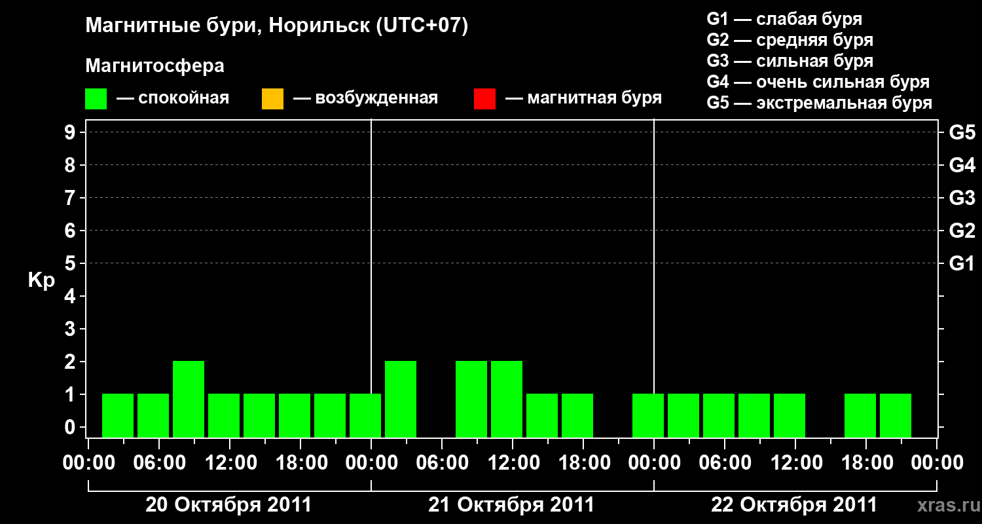Viewport: 982px width, 524px height.
Task: Click the 'G2 — средняя буря' line
Action: (790, 40)
